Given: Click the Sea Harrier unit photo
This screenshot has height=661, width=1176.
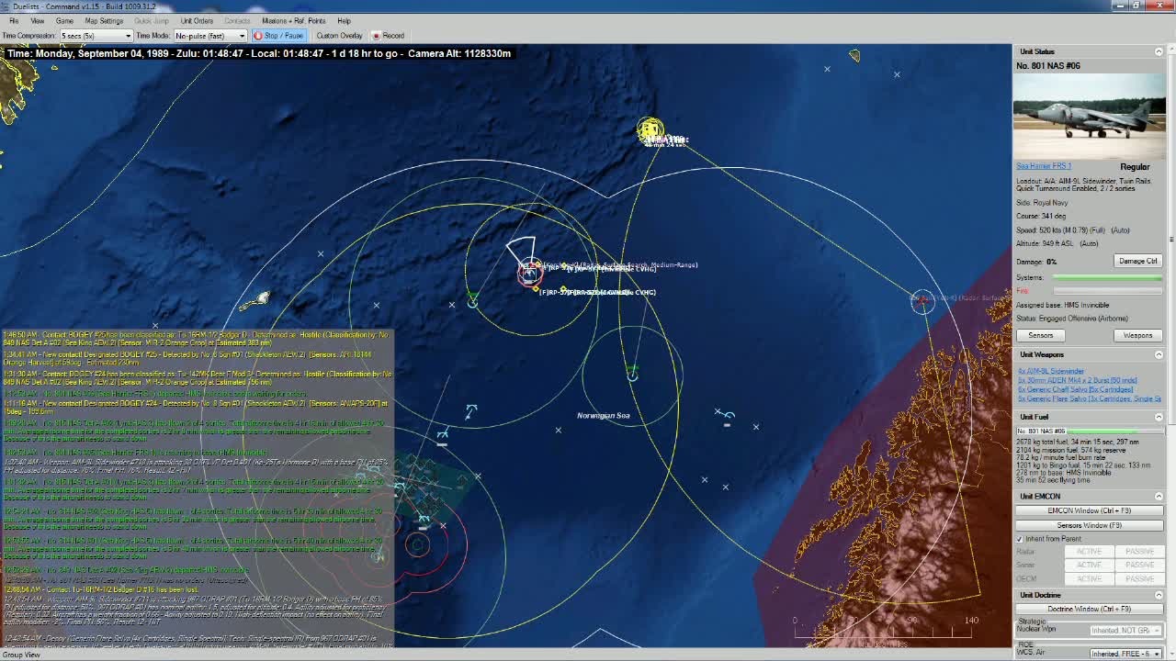Looking at the screenshot, I should (x=1090, y=117).
